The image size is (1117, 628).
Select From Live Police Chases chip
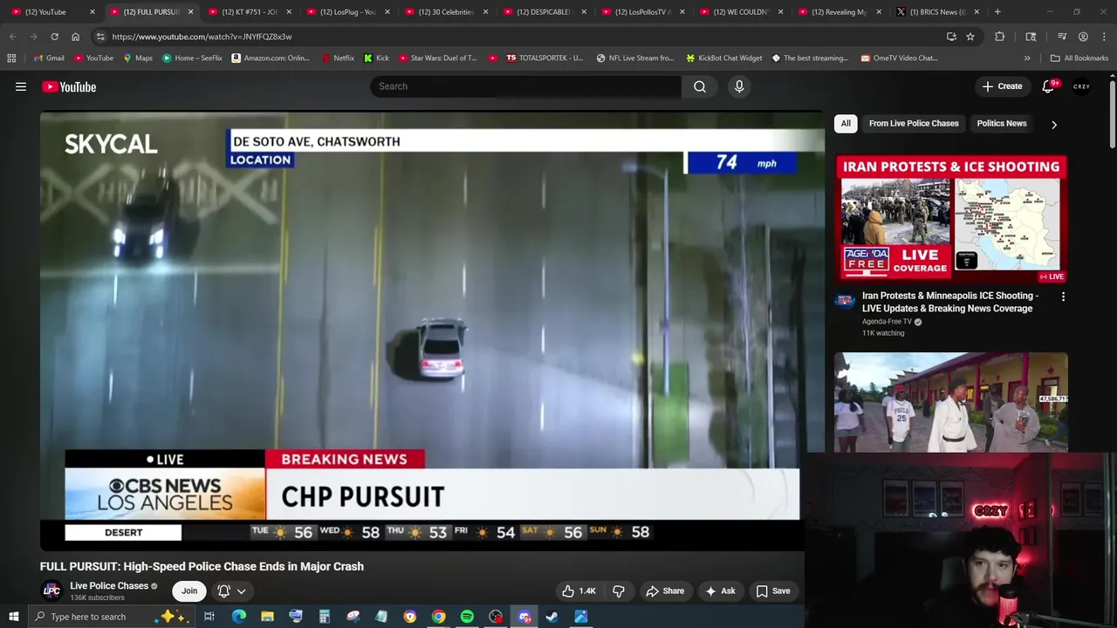[x=914, y=124]
